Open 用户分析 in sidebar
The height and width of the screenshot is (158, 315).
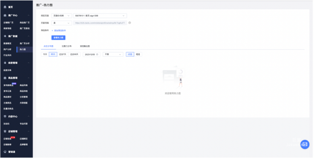(x=8, y=49)
